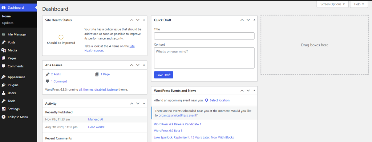The width and height of the screenshot is (372, 142).
Task: Collapse the Activity panel
Action: [x=144, y=104]
